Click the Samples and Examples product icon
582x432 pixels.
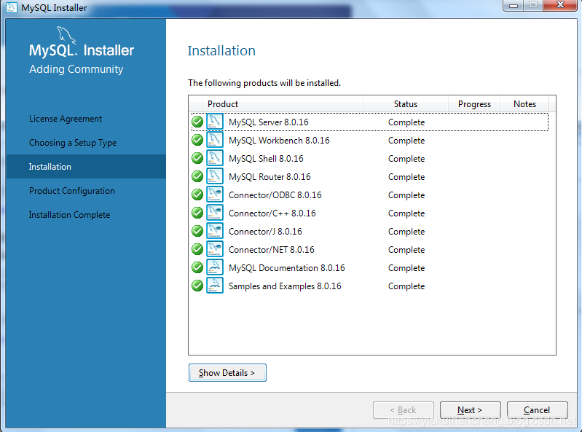pyautogui.click(x=215, y=286)
